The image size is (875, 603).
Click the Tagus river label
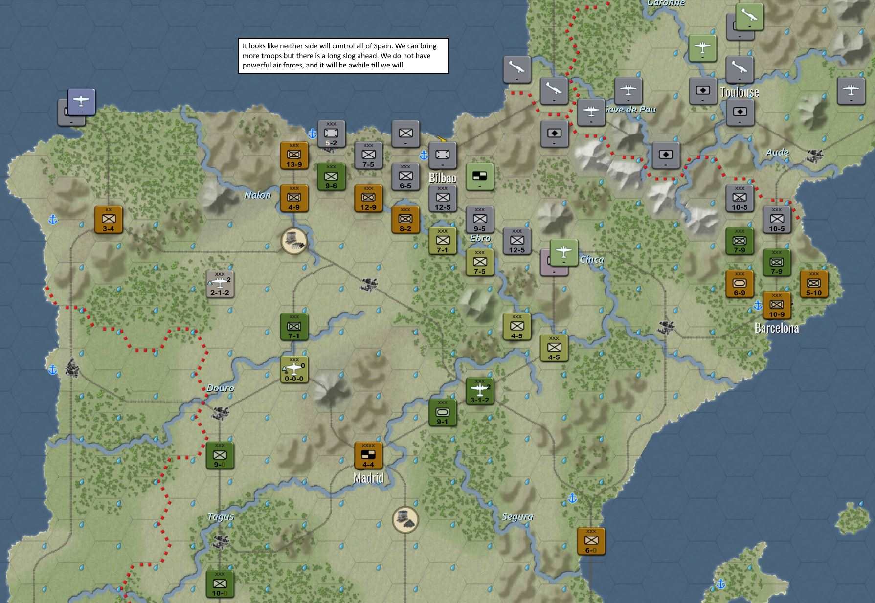220,516
